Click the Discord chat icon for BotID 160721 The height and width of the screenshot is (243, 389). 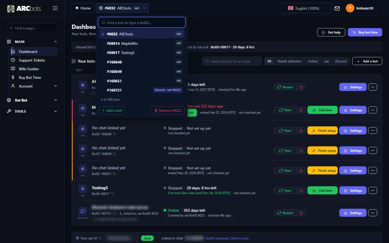pyautogui.click(x=83, y=211)
